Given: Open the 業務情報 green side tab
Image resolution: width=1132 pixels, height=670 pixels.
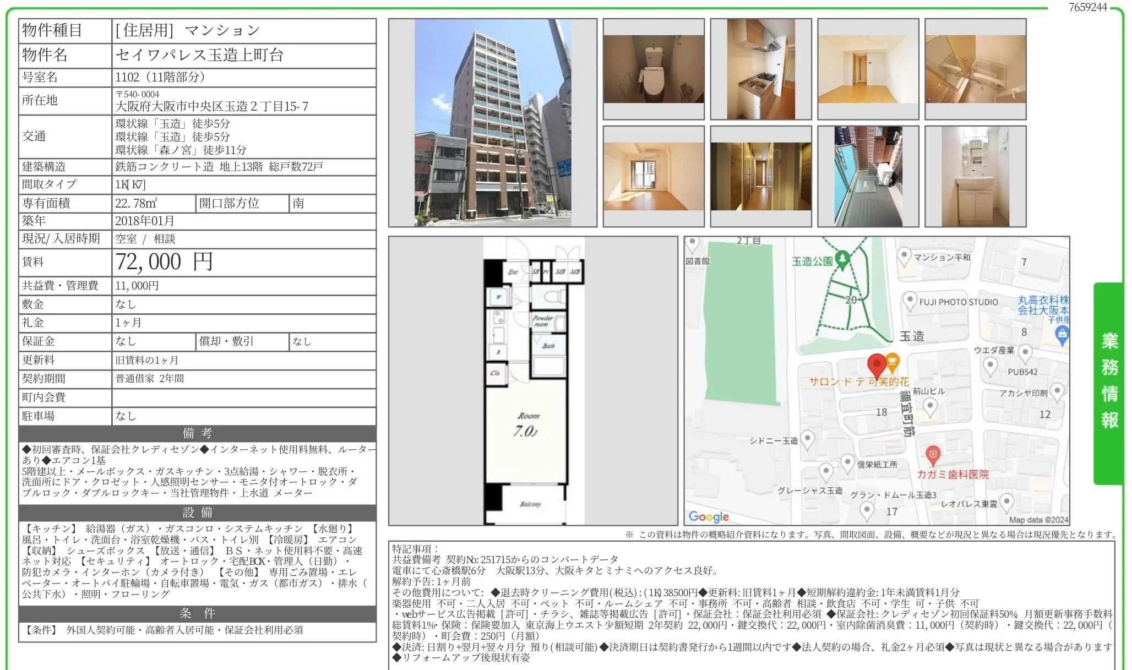Looking at the screenshot, I should point(1109,382).
